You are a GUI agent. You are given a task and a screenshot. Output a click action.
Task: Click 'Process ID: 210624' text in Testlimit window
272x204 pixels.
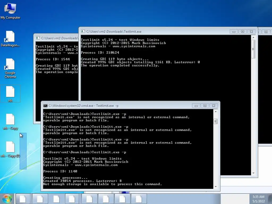click(x=100, y=53)
